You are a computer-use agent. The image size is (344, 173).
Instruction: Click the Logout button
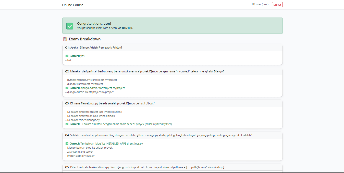(x=277, y=5)
